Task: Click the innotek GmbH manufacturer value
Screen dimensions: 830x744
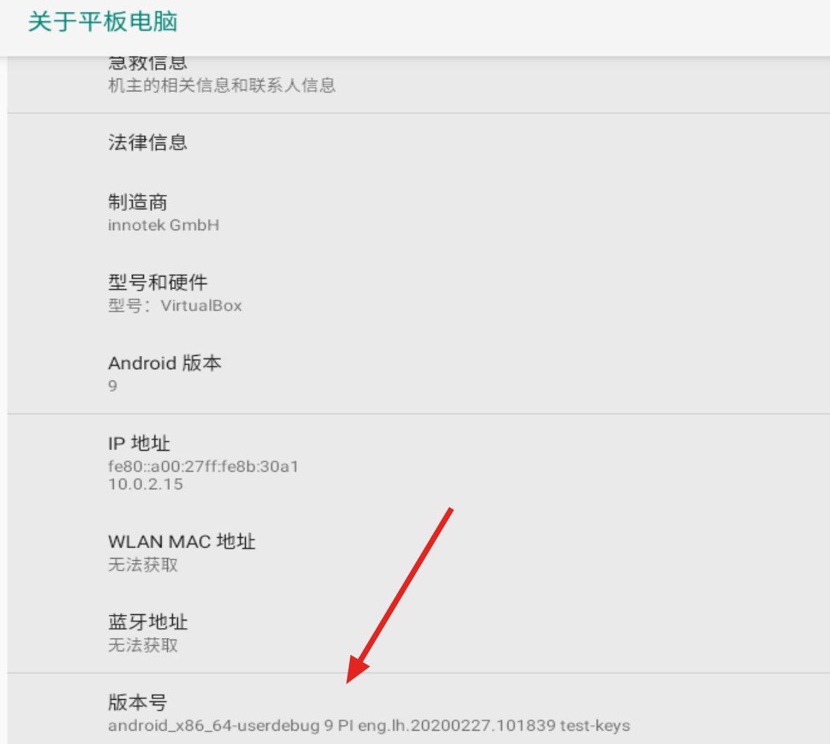Action: tap(164, 225)
